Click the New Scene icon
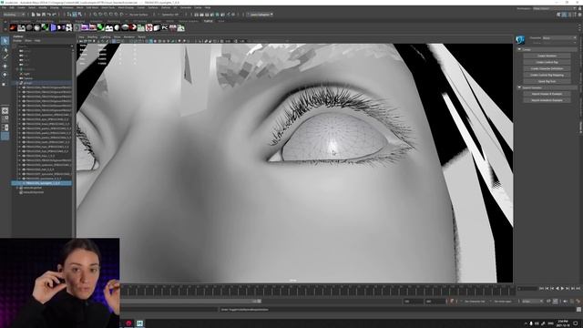The height and width of the screenshot is (328, 583). 33,15
